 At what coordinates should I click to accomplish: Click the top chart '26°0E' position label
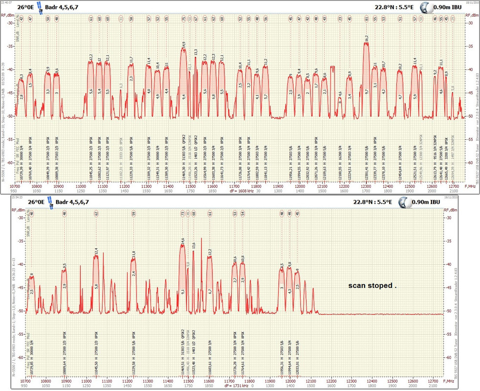pyautogui.click(x=26, y=7)
